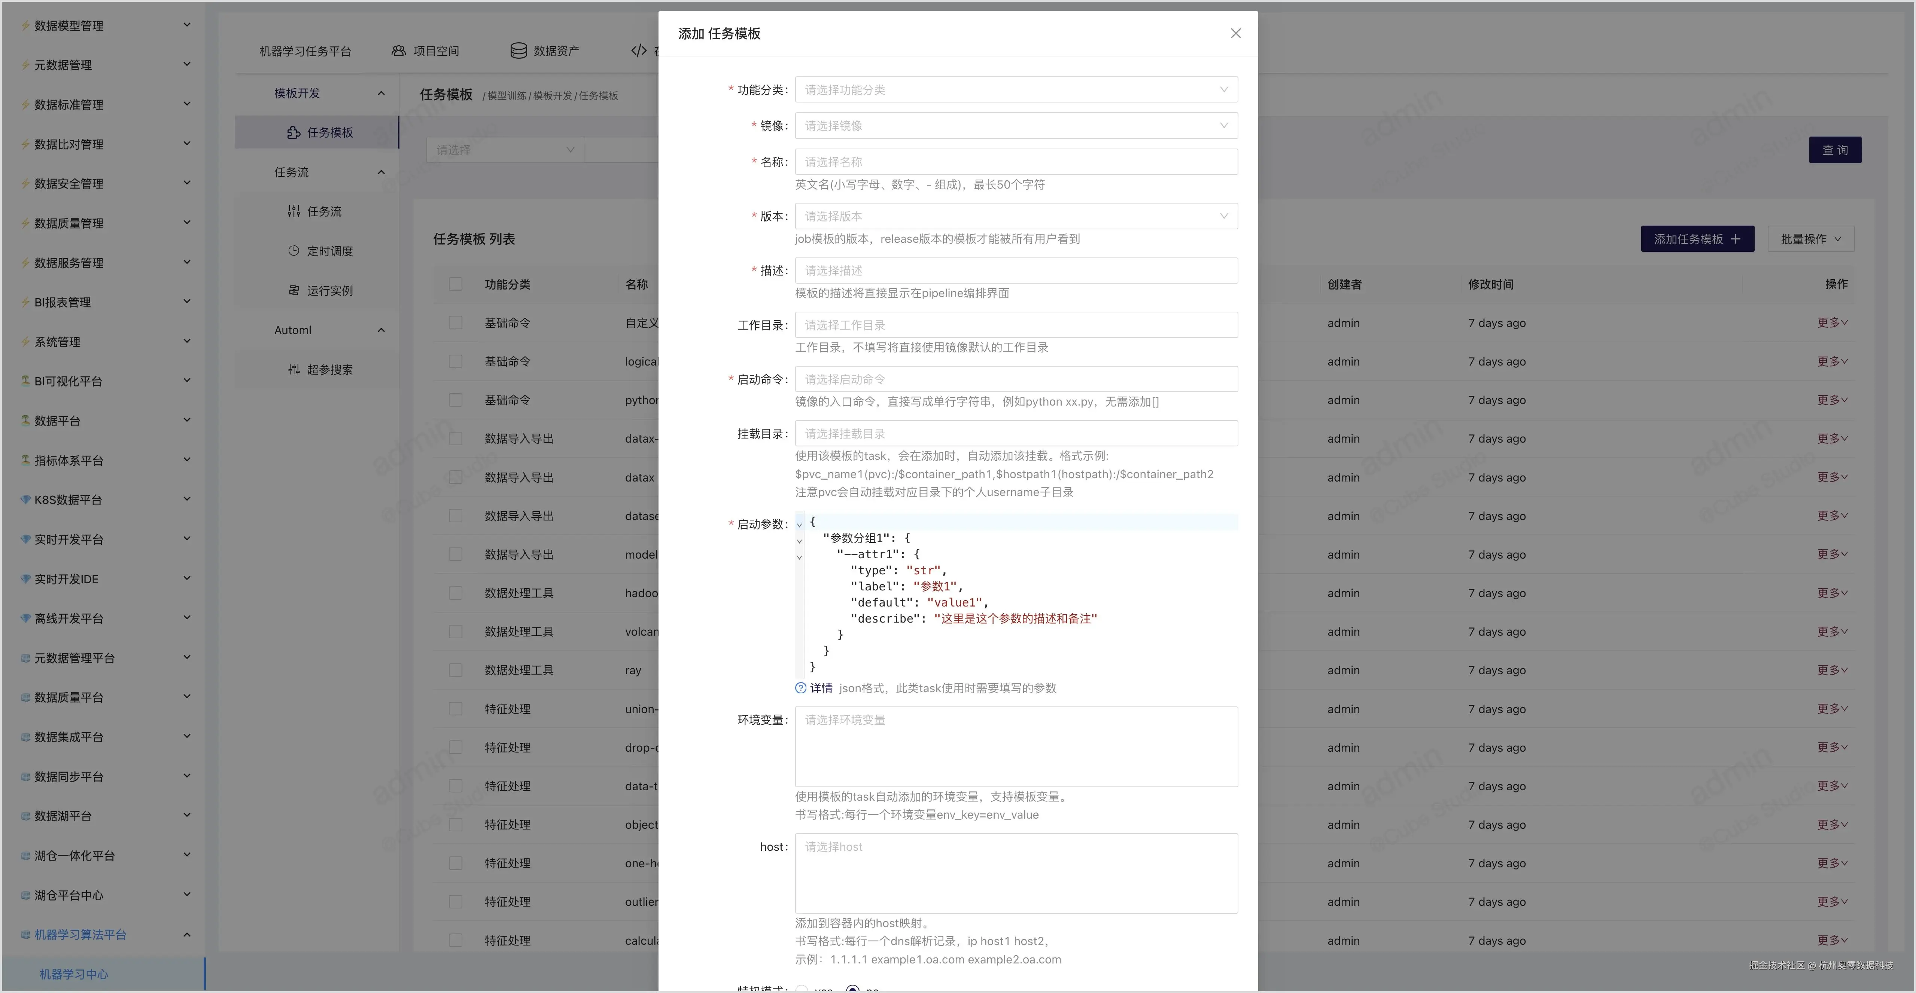Click the 详情 help question icon
This screenshot has height=993, width=1916.
[x=801, y=688]
